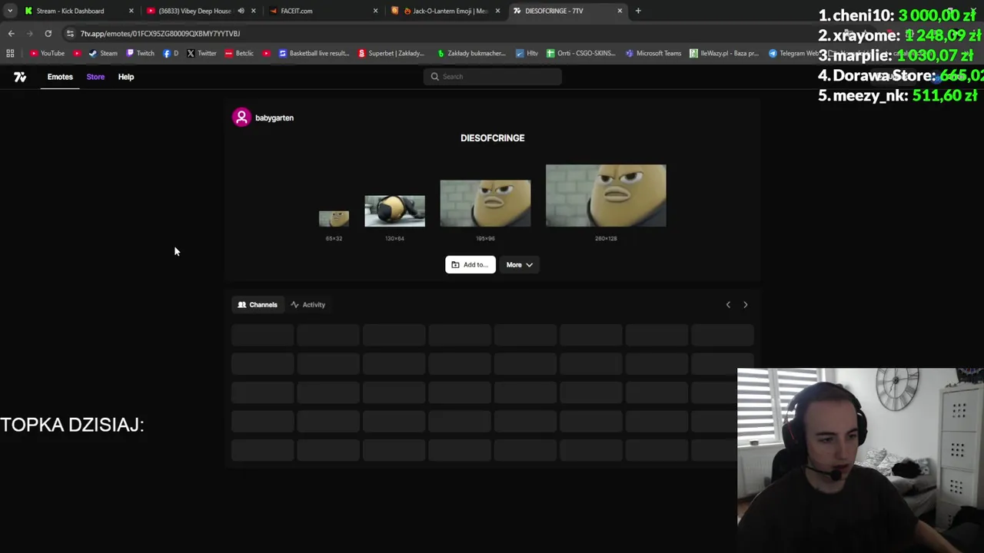The height and width of the screenshot is (553, 984).
Task: Open the Orrti CSGO-SKINS bookmark
Action: (580, 53)
